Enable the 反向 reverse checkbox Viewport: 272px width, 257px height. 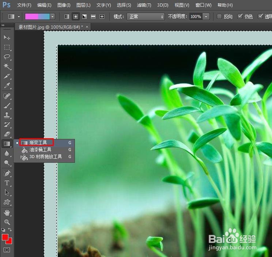coord(219,16)
